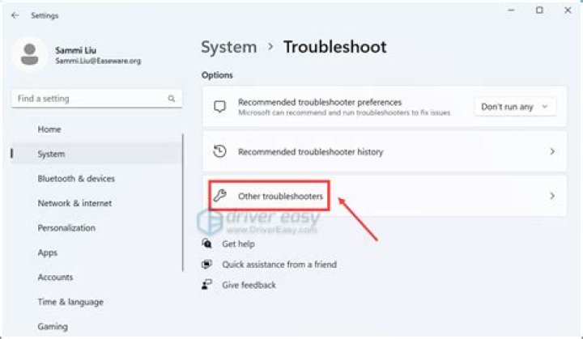This screenshot has width=583, height=339.
Task: Click Quick assistance from a friend
Action: tap(279, 265)
